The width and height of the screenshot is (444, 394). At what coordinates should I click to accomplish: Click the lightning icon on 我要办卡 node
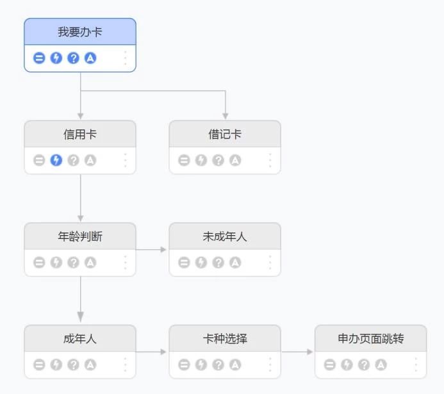click(x=56, y=58)
